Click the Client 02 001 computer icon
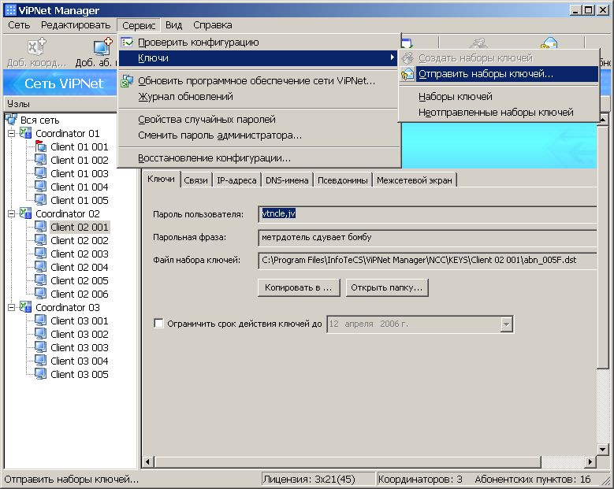The width and height of the screenshot is (614, 489). 40,227
